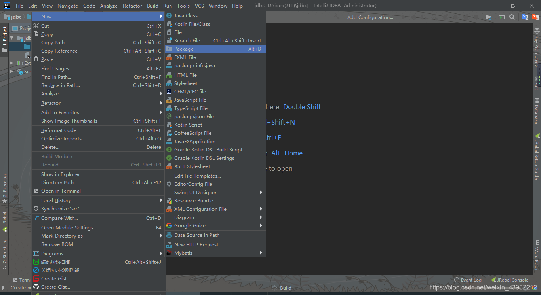Select Cut from the context menu

[x=99, y=26]
